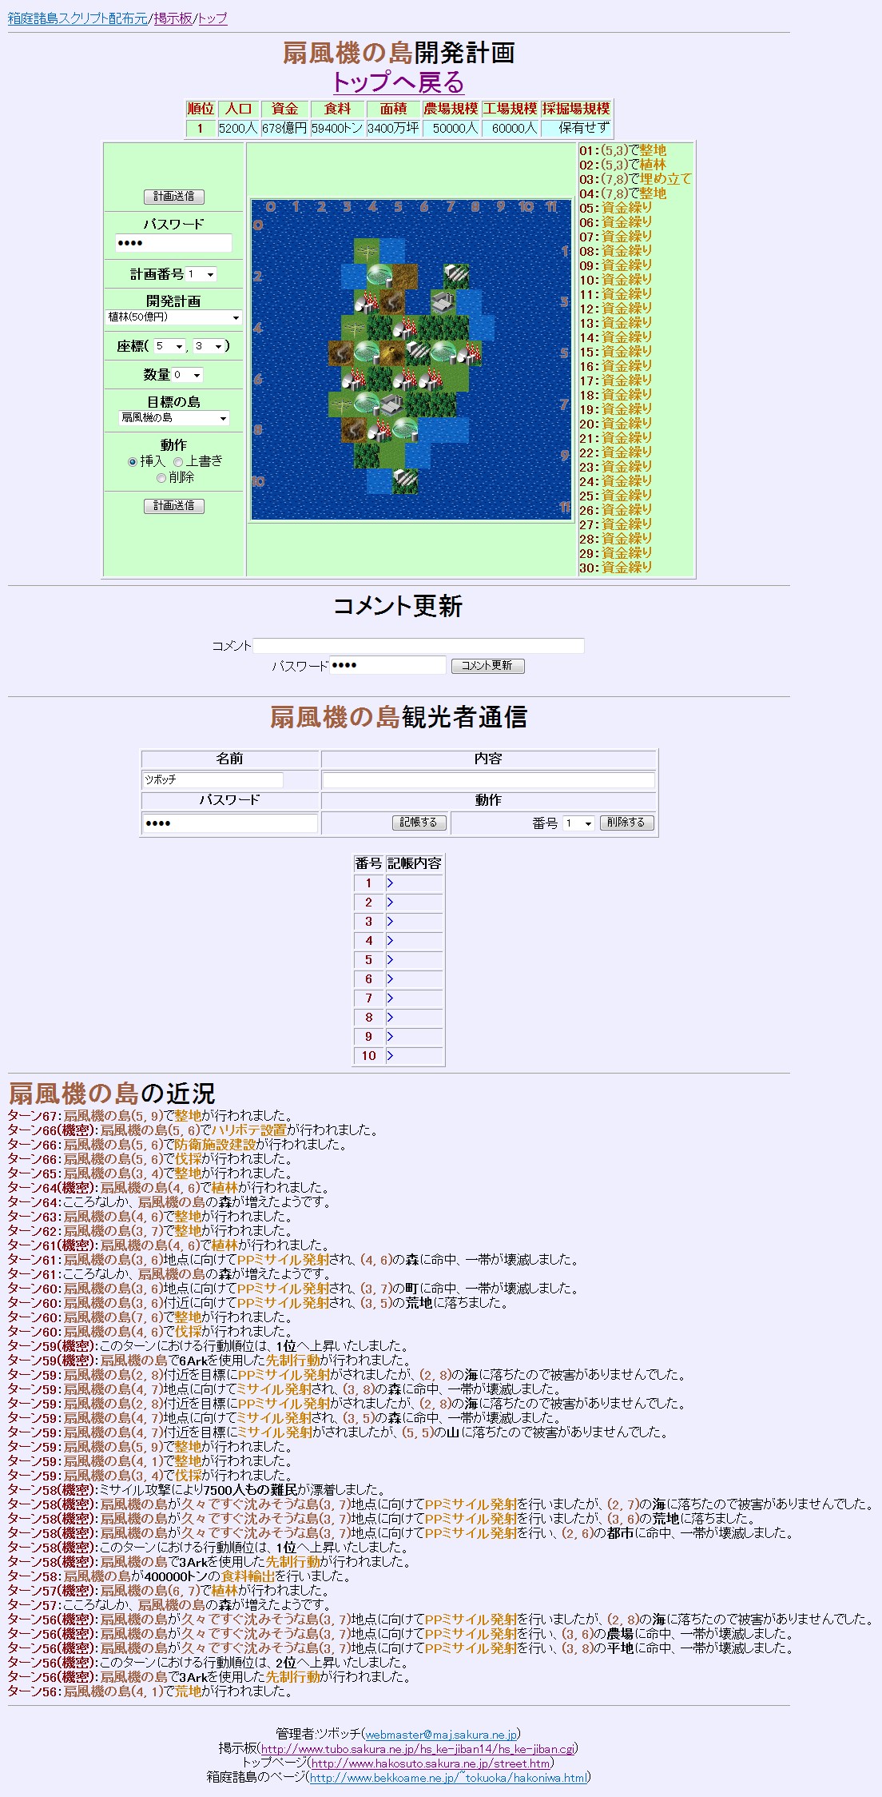Image resolution: width=882 pixels, height=1797 pixels.
Task: Select the glass dome tile in map row 7
Action: pyautogui.click(x=367, y=404)
